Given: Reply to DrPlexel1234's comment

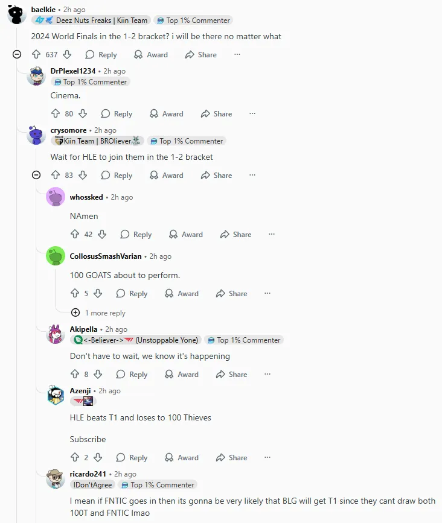Looking at the screenshot, I should pos(117,114).
